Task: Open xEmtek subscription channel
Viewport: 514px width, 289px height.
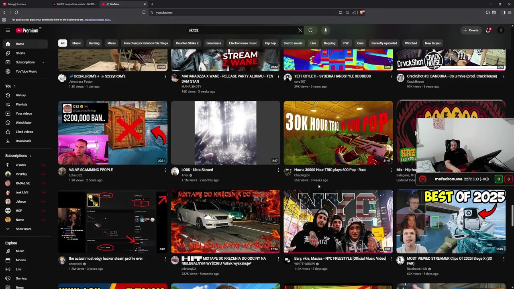Action: [x=25, y=165]
